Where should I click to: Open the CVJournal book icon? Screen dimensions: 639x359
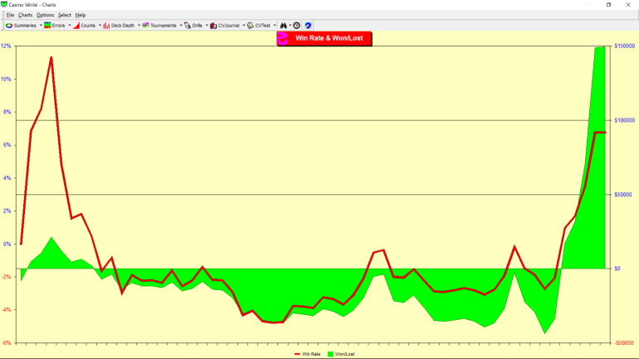pos(213,26)
